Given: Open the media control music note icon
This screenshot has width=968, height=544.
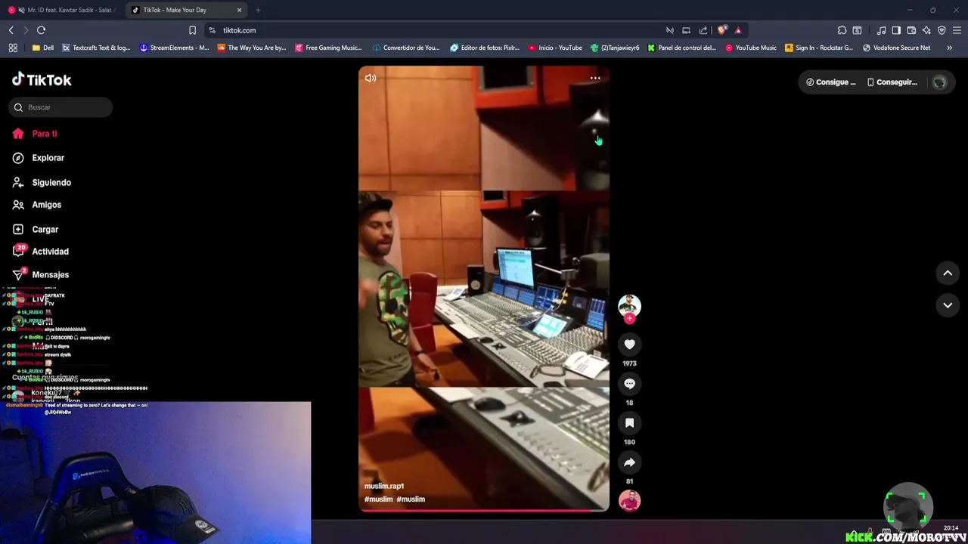Looking at the screenshot, I should click(881, 30).
